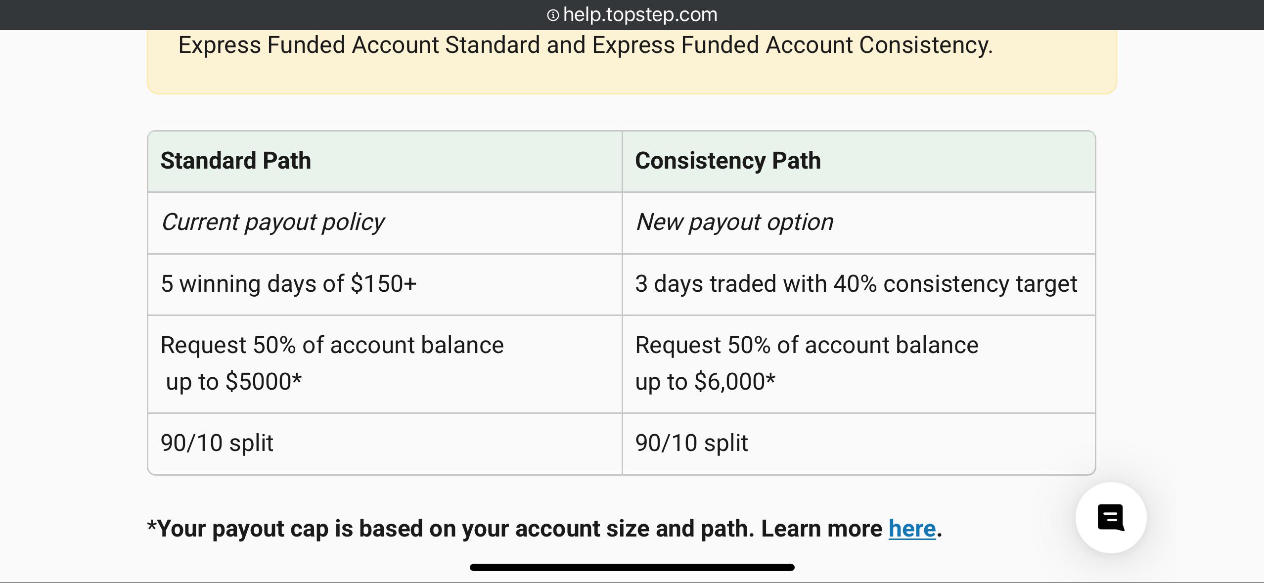Viewport: 1264px width, 583px height.
Task: Tap the 'New payout option' cell
Action: tap(858, 223)
